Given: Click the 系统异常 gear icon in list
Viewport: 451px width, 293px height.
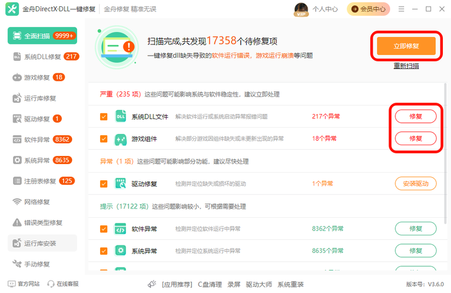Looking at the screenshot, I should tap(120, 250).
